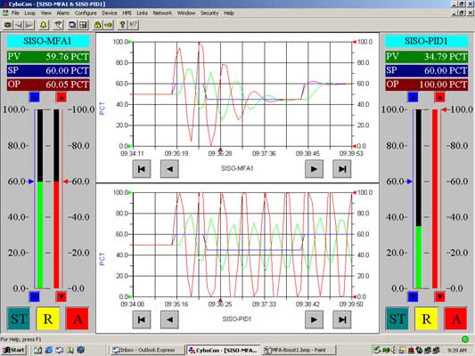Screen dimensions: 475x356
Task: Click the alarm bell toolbar icon
Action: (x=44, y=25)
